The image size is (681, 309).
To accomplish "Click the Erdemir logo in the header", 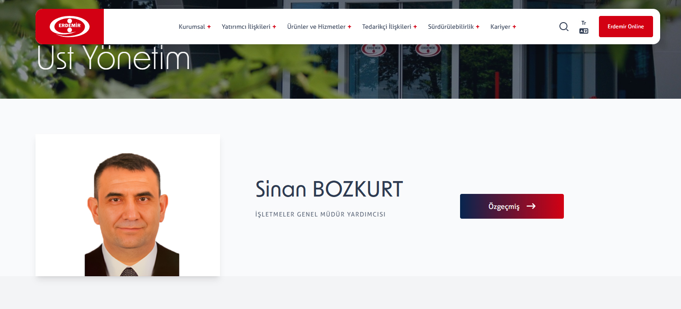I will 70,27.
